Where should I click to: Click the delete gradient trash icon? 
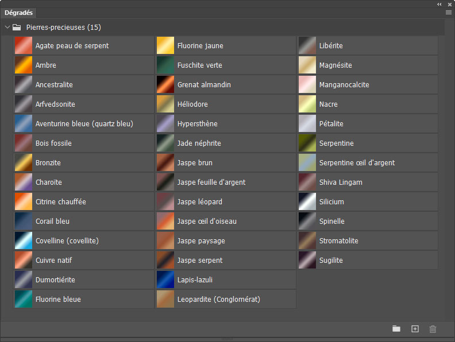pyautogui.click(x=433, y=329)
